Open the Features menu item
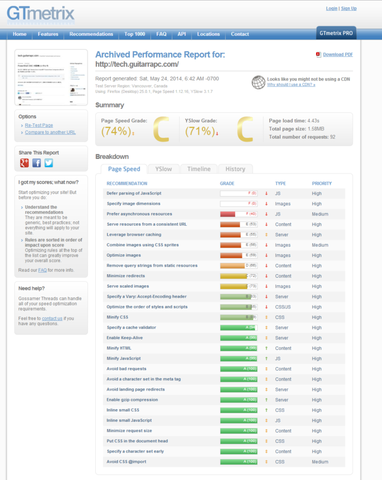The width and height of the screenshot is (382, 480). point(48,34)
